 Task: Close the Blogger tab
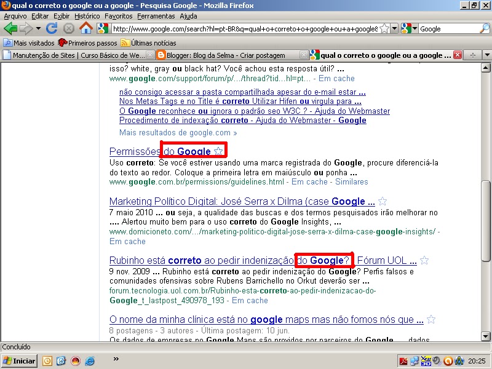click(303, 55)
